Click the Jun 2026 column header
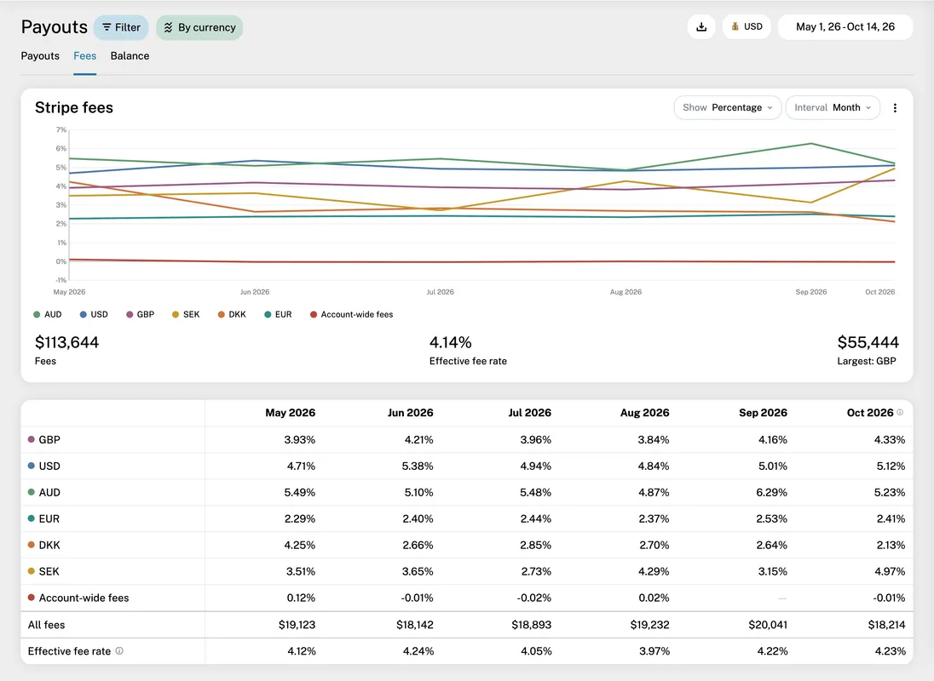Viewport: 934px width, 681px height. (x=411, y=413)
